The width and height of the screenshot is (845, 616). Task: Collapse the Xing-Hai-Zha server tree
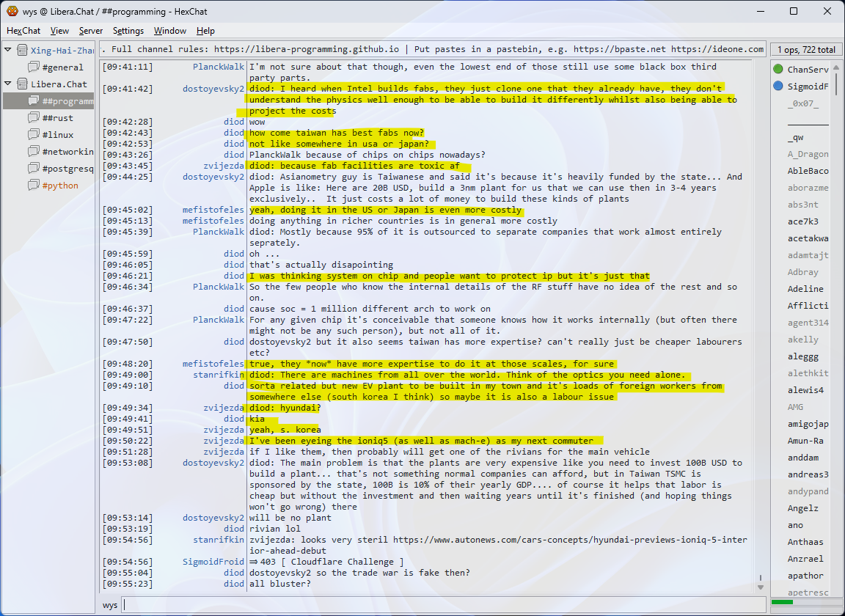click(x=8, y=51)
